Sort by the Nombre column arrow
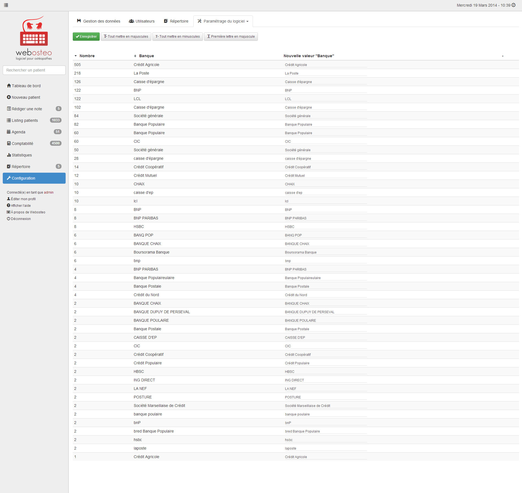The height and width of the screenshot is (493, 522). [76, 56]
